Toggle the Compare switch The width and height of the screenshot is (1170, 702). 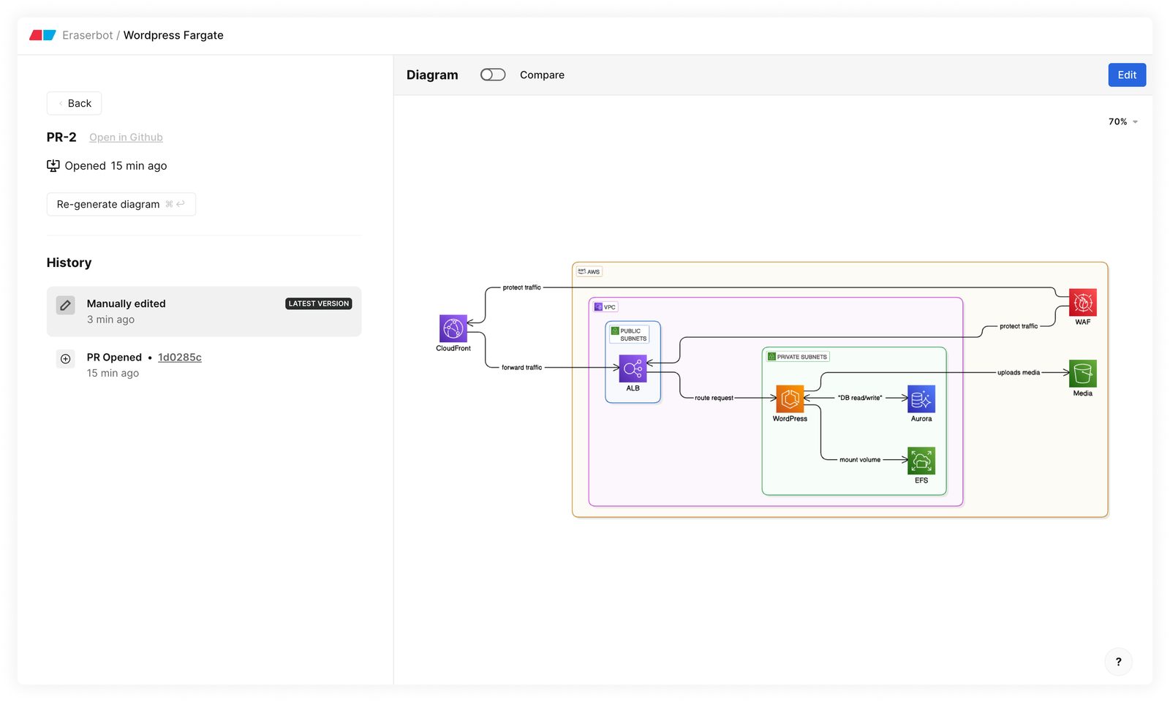coord(493,75)
